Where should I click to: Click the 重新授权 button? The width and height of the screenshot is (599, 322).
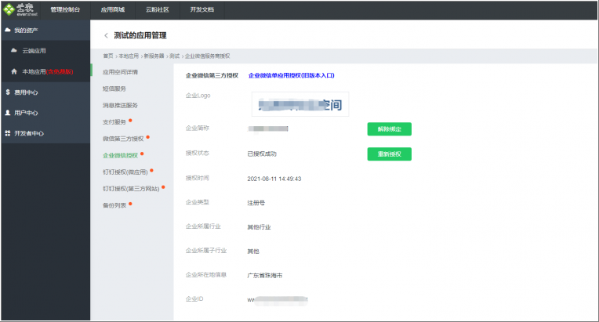(x=390, y=154)
